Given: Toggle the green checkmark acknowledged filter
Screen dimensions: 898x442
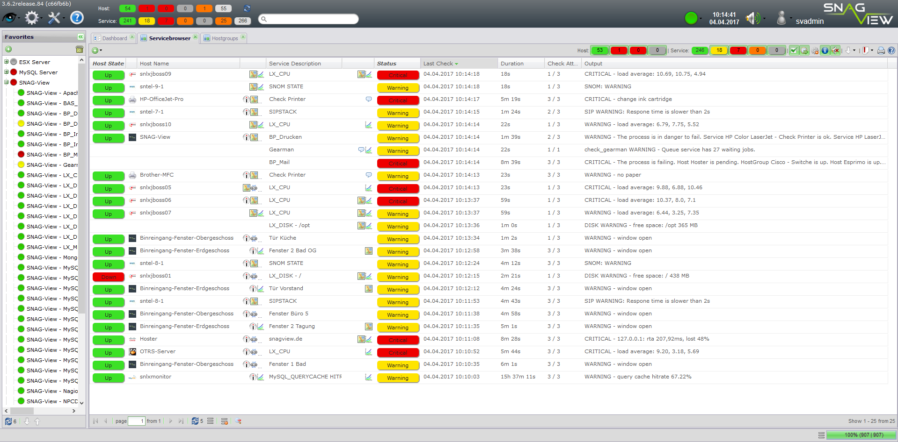Looking at the screenshot, I should 794,50.
